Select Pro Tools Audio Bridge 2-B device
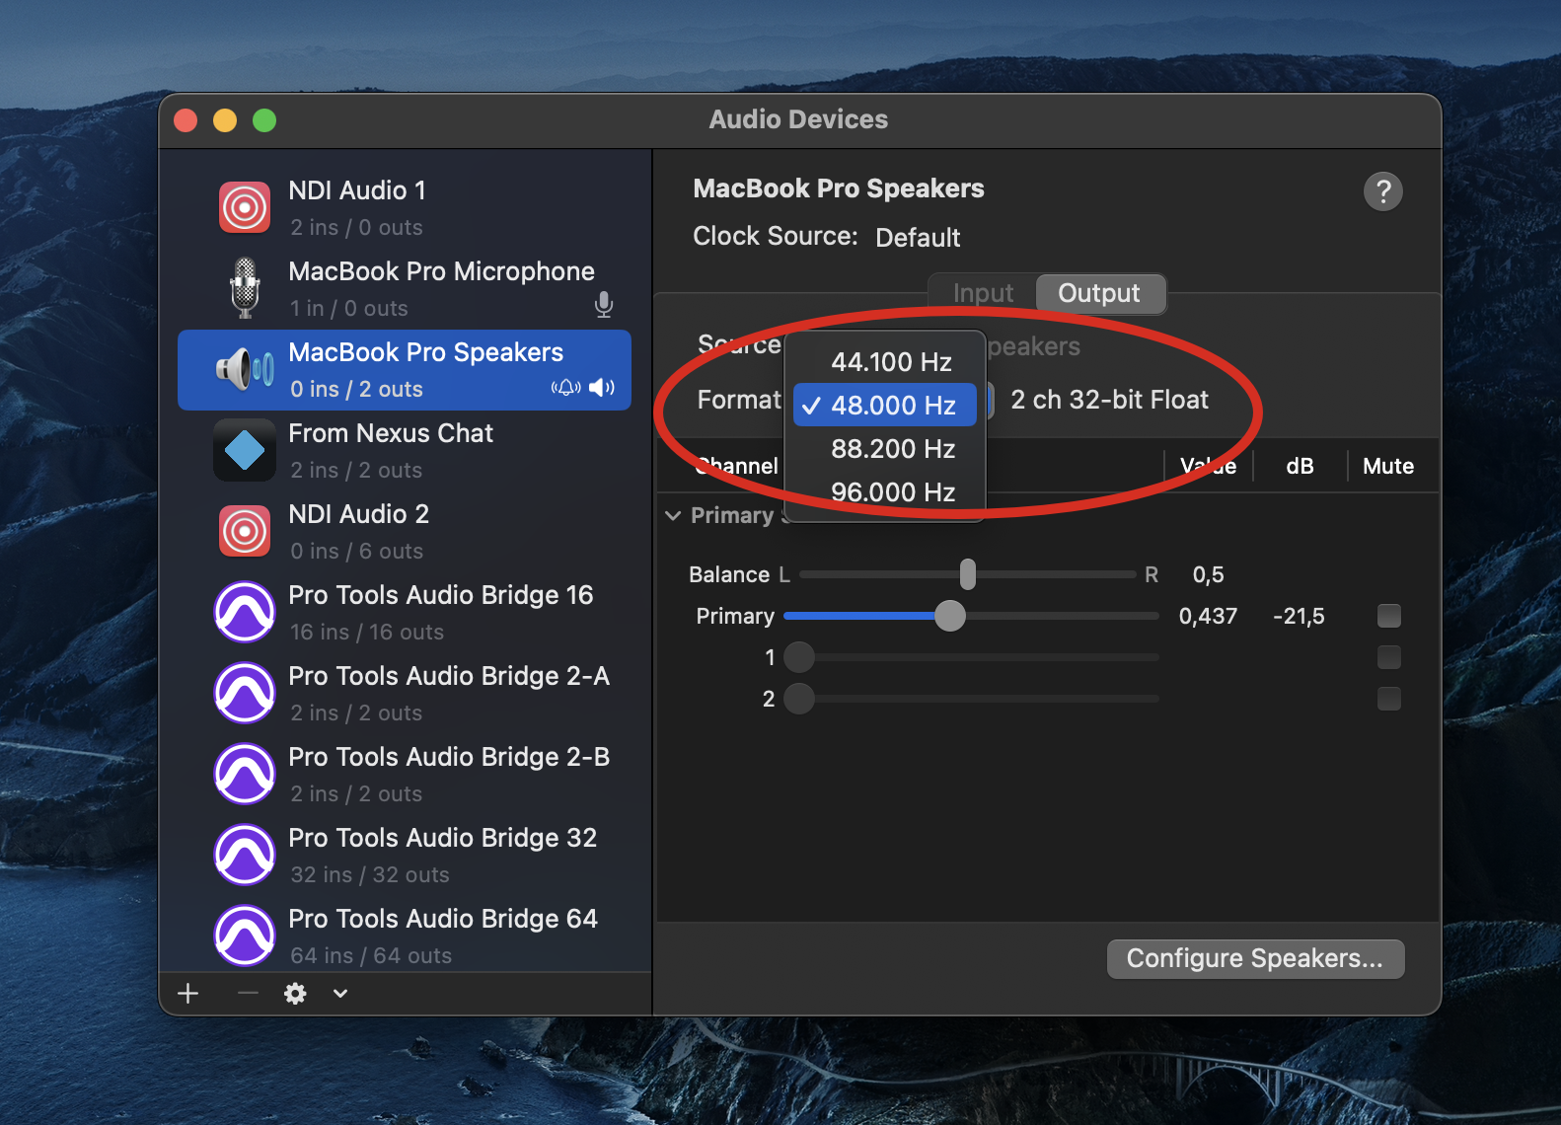Screen dimensions: 1561x1125 point(448,774)
